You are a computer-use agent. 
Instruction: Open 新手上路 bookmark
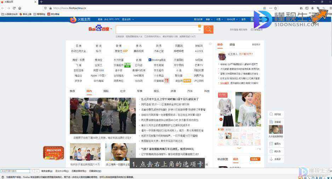coord(25,14)
